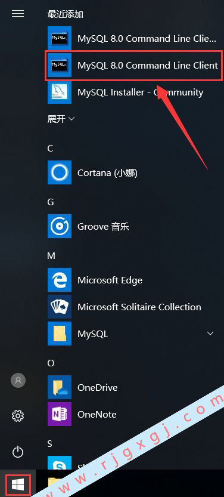Open the Skype app icon
The image size is (224, 497).
(x=60, y=463)
